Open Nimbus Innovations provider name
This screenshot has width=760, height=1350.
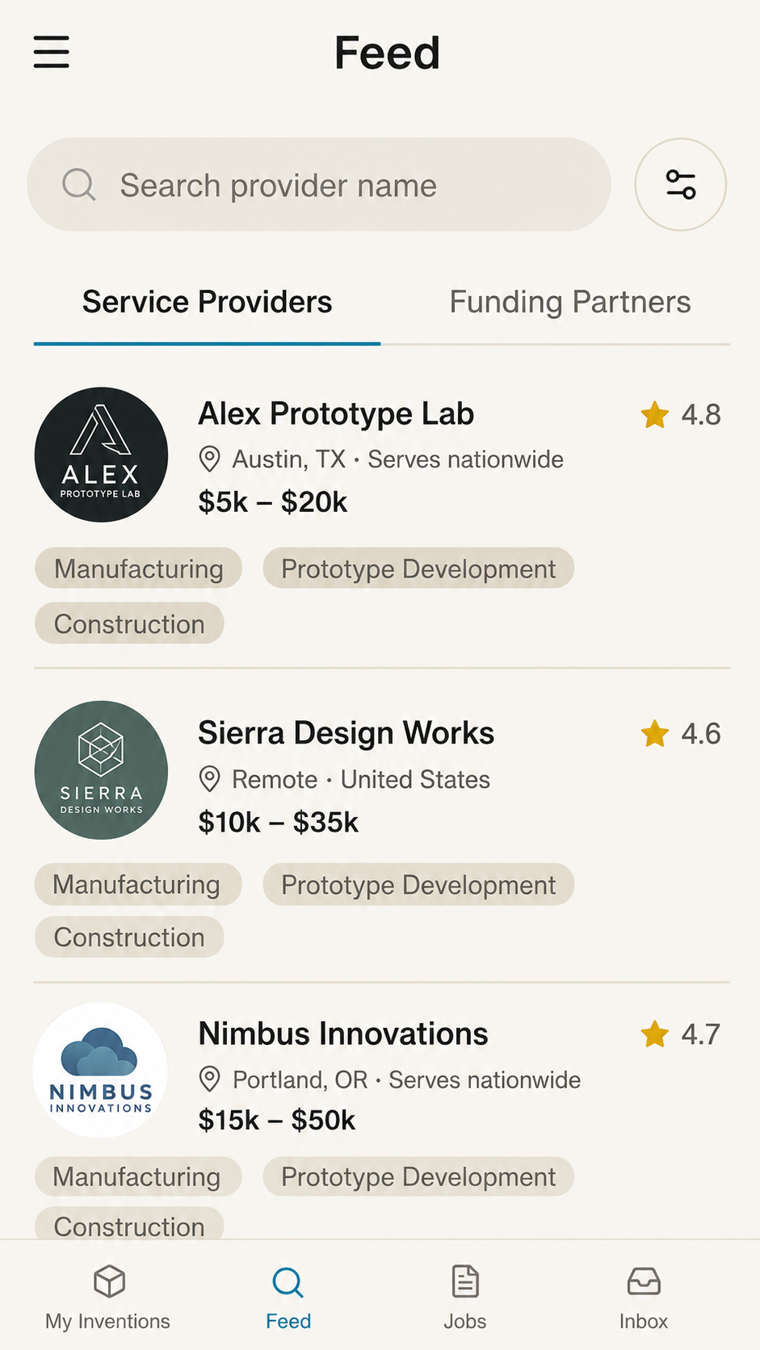coord(343,1034)
